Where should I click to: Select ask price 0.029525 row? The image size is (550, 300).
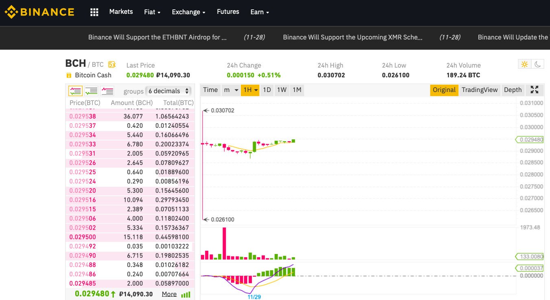point(130,172)
